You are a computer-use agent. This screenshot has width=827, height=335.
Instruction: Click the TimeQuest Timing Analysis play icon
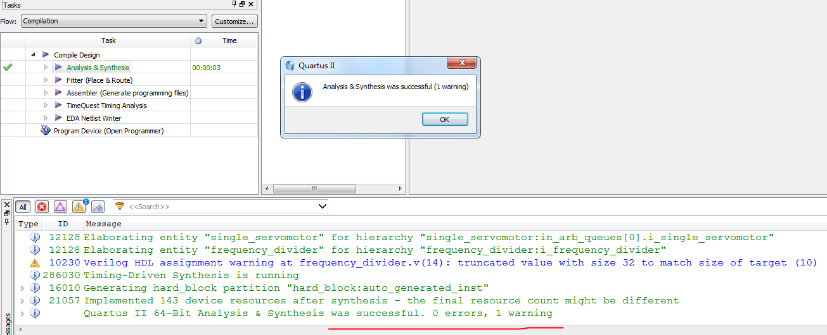(x=58, y=106)
